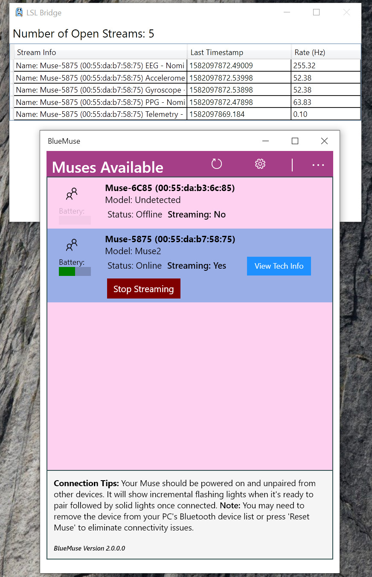Viewport: 372px width, 577px height.
Task: Click 'BlueMuse Version 2.0.0.0' text
Action: tap(90, 548)
